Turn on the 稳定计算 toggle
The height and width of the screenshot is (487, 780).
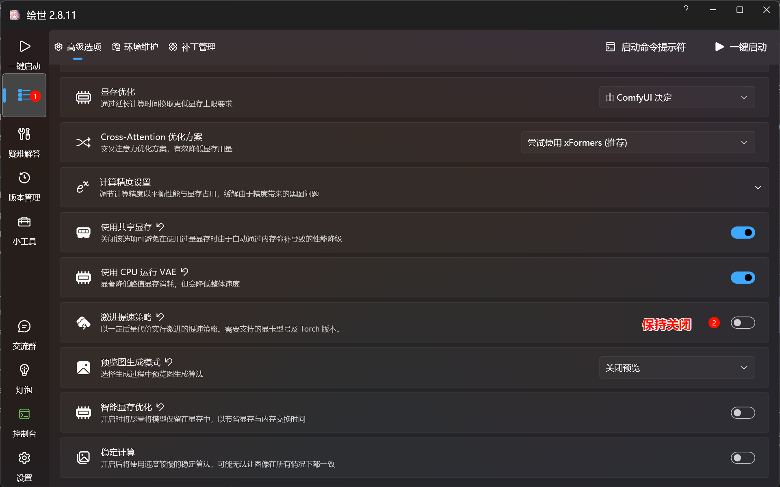coord(743,458)
